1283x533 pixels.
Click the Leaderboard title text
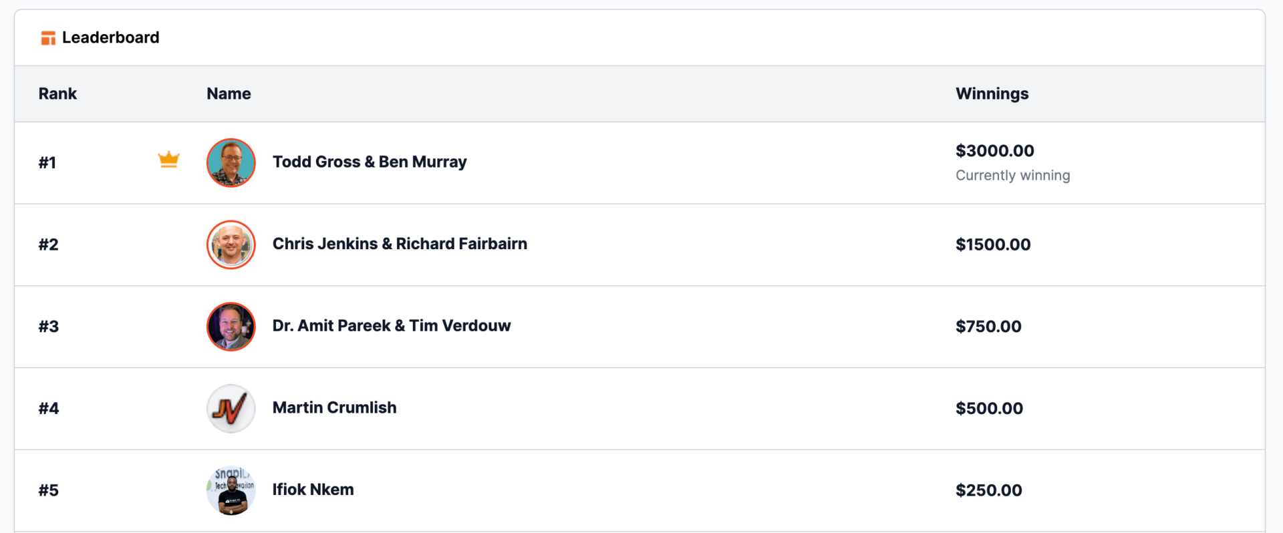click(111, 37)
